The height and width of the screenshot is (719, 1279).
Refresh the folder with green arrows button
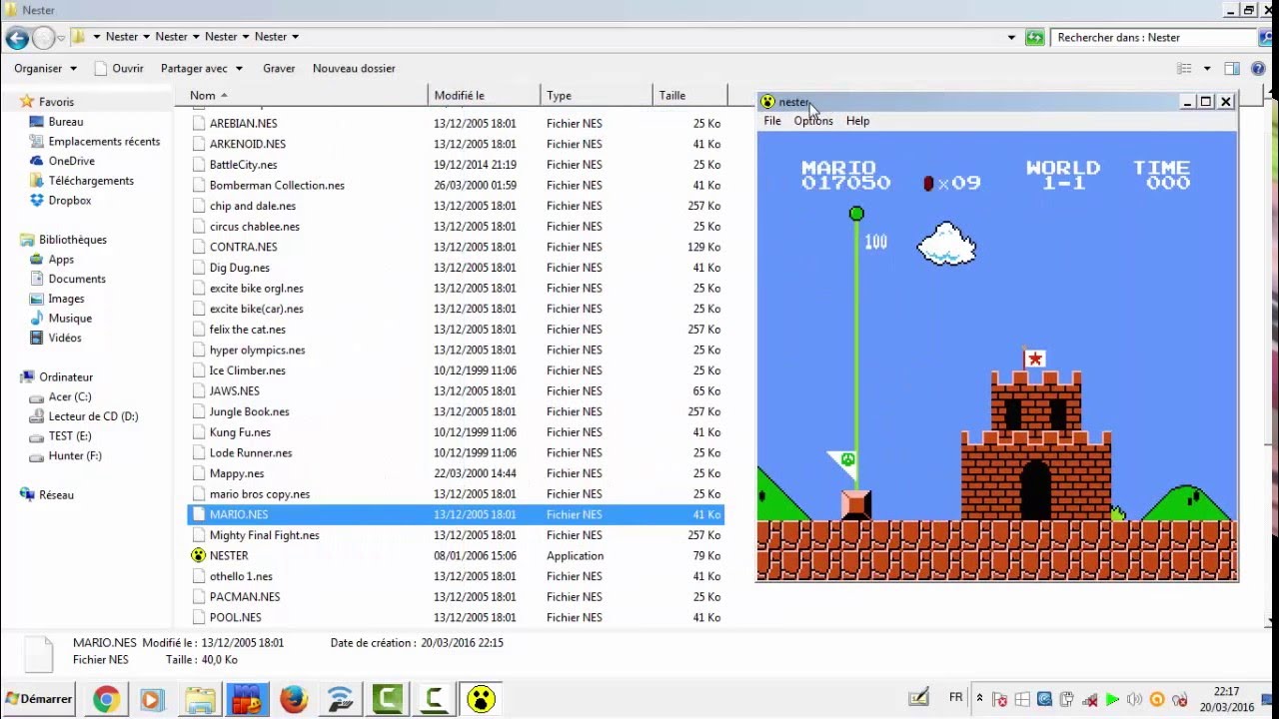pyautogui.click(x=1035, y=38)
